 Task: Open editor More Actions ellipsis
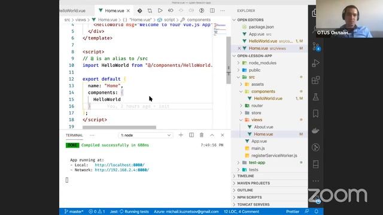(222, 11)
